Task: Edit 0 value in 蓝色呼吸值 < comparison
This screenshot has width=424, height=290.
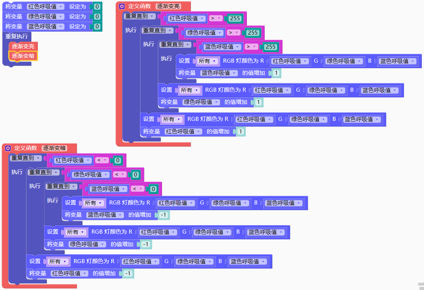Action: click(x=153, y=189)
